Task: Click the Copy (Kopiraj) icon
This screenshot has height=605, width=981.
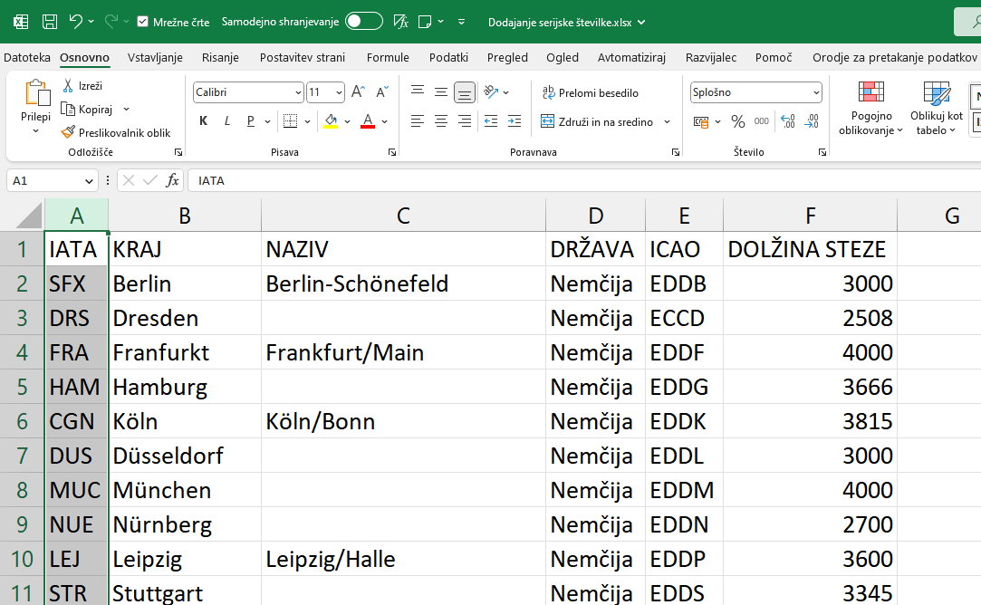Action: point(68,109)
